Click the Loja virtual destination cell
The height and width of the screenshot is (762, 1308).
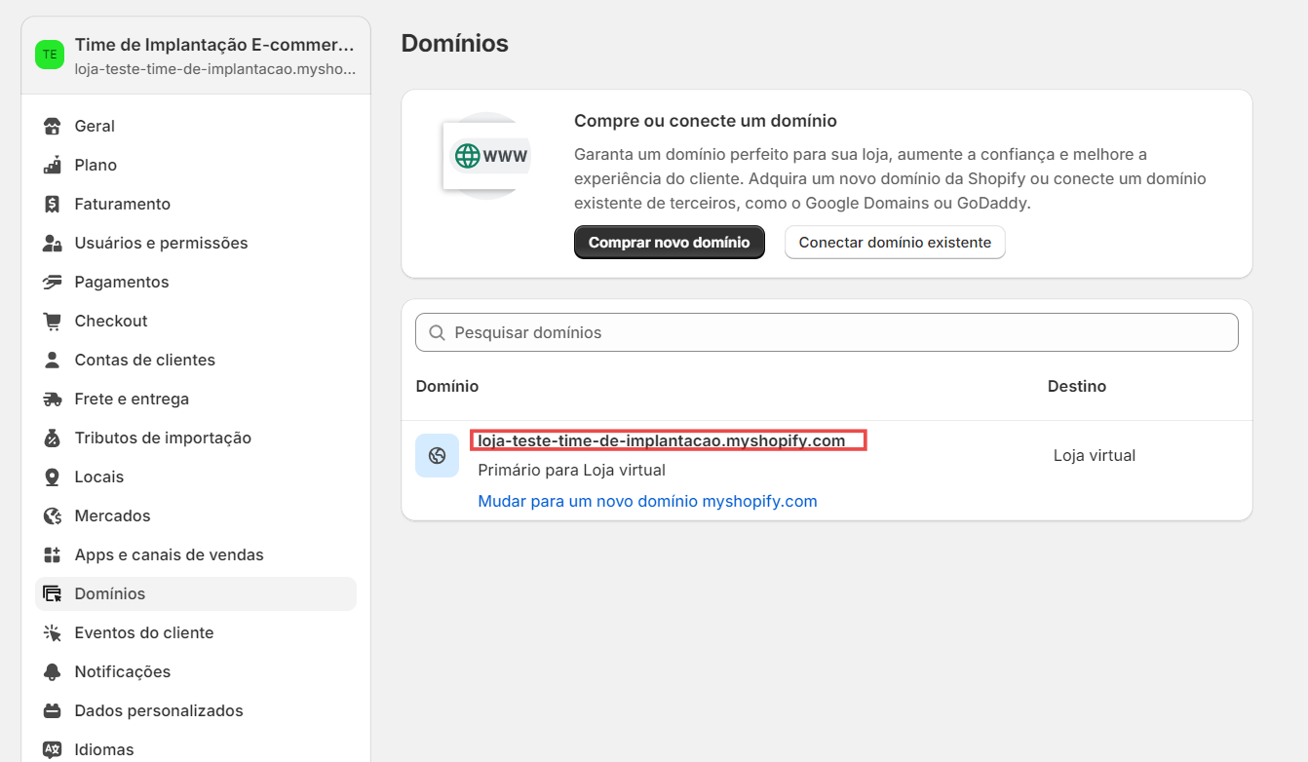point(1095,456)
